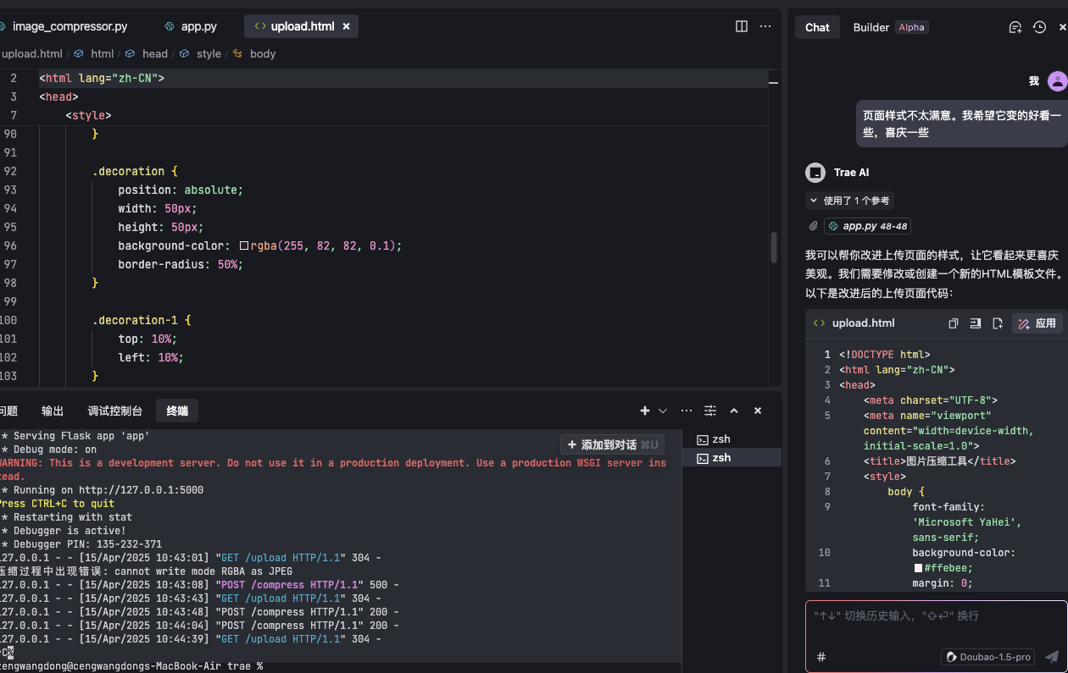This screenshot has width=1068, height=673.
Task: Send the chat message with paper plane
Action: [1052, 657]
